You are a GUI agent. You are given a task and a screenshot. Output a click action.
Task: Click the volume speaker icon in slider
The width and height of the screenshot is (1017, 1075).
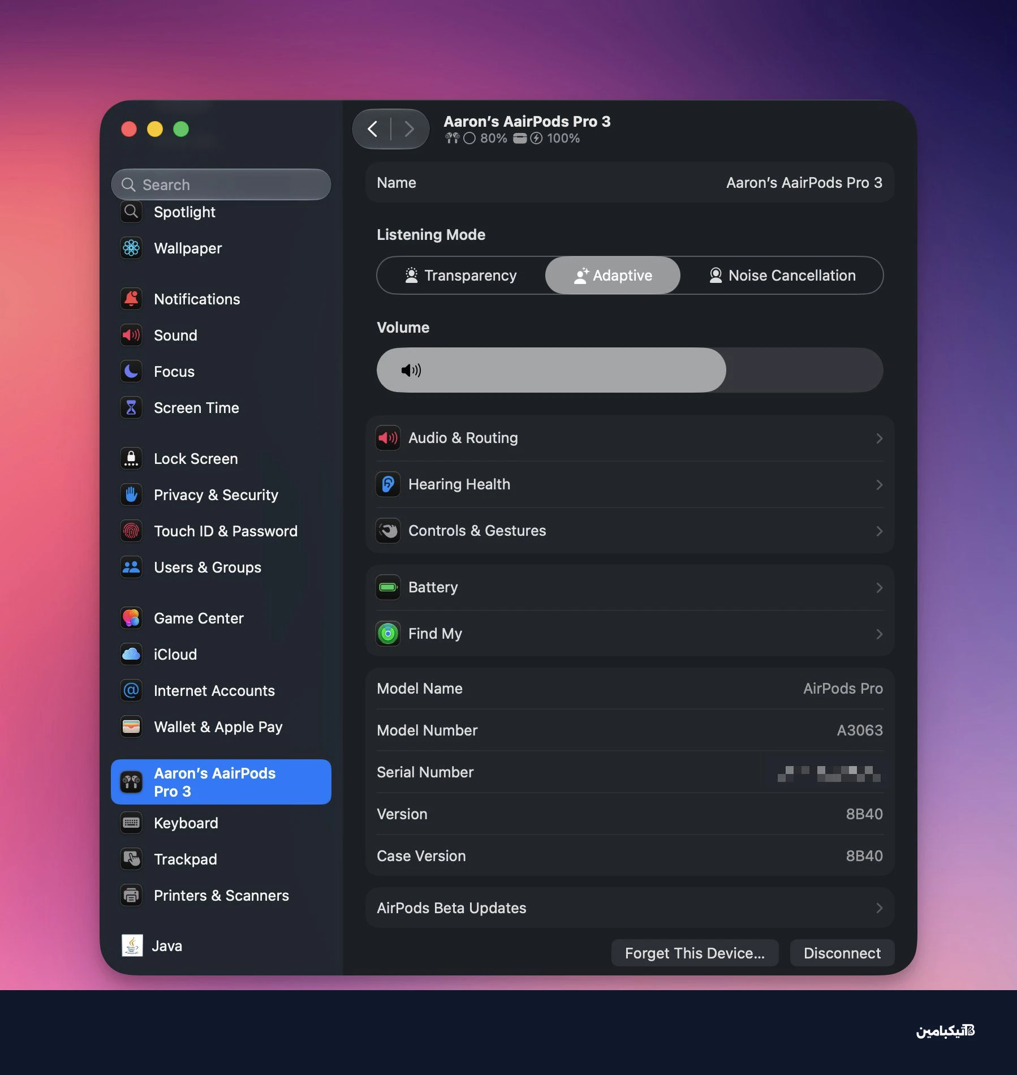[x=411, y=370]
